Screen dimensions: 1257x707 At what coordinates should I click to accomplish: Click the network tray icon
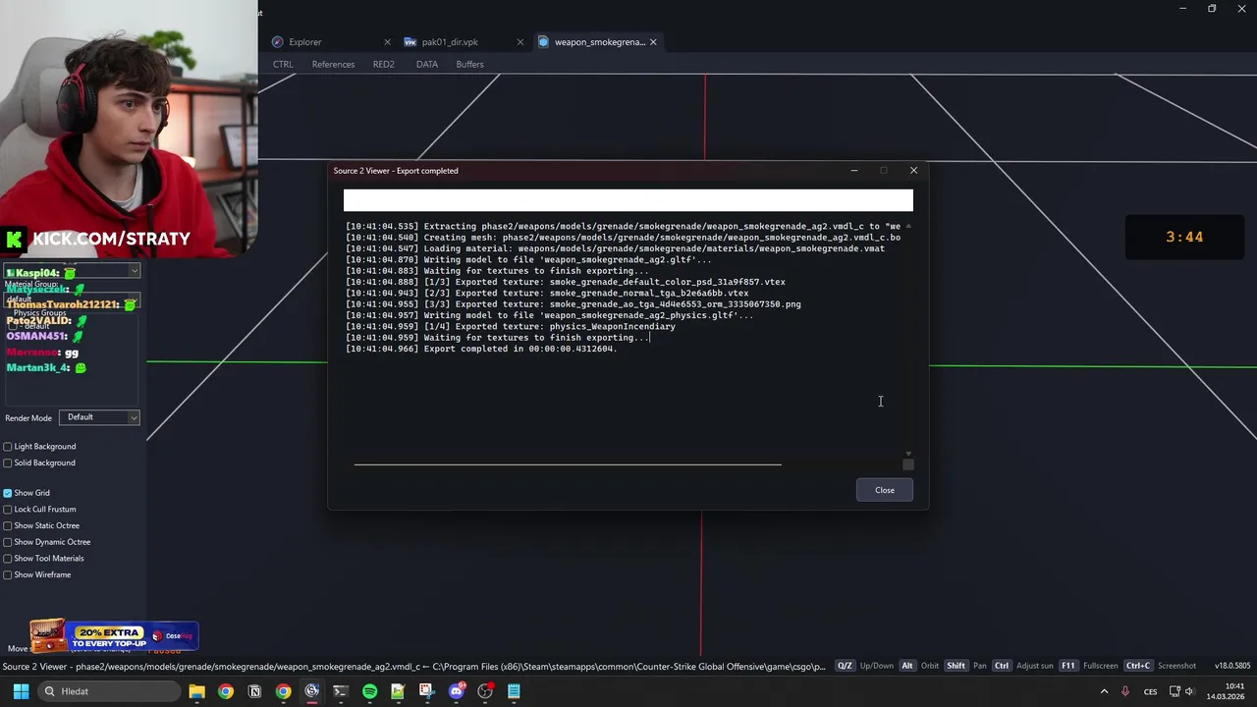1175,691
